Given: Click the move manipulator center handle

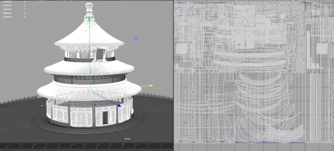Looking at the screenshot, I should tap(90, 91).
